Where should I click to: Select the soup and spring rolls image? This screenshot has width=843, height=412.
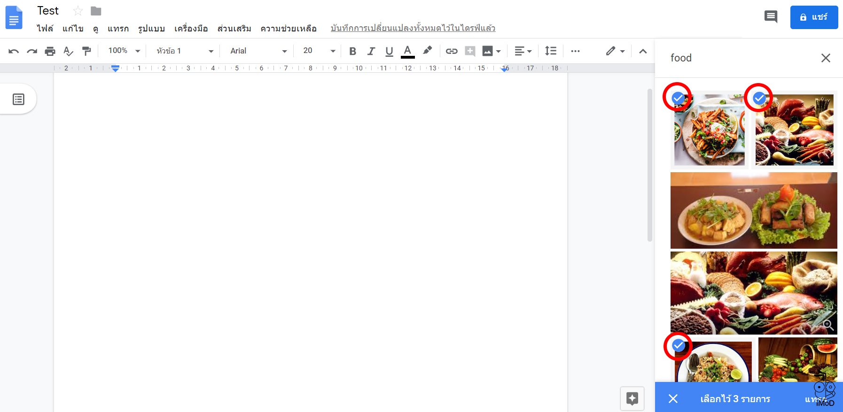pyautogui.click(x=754, y=210)
